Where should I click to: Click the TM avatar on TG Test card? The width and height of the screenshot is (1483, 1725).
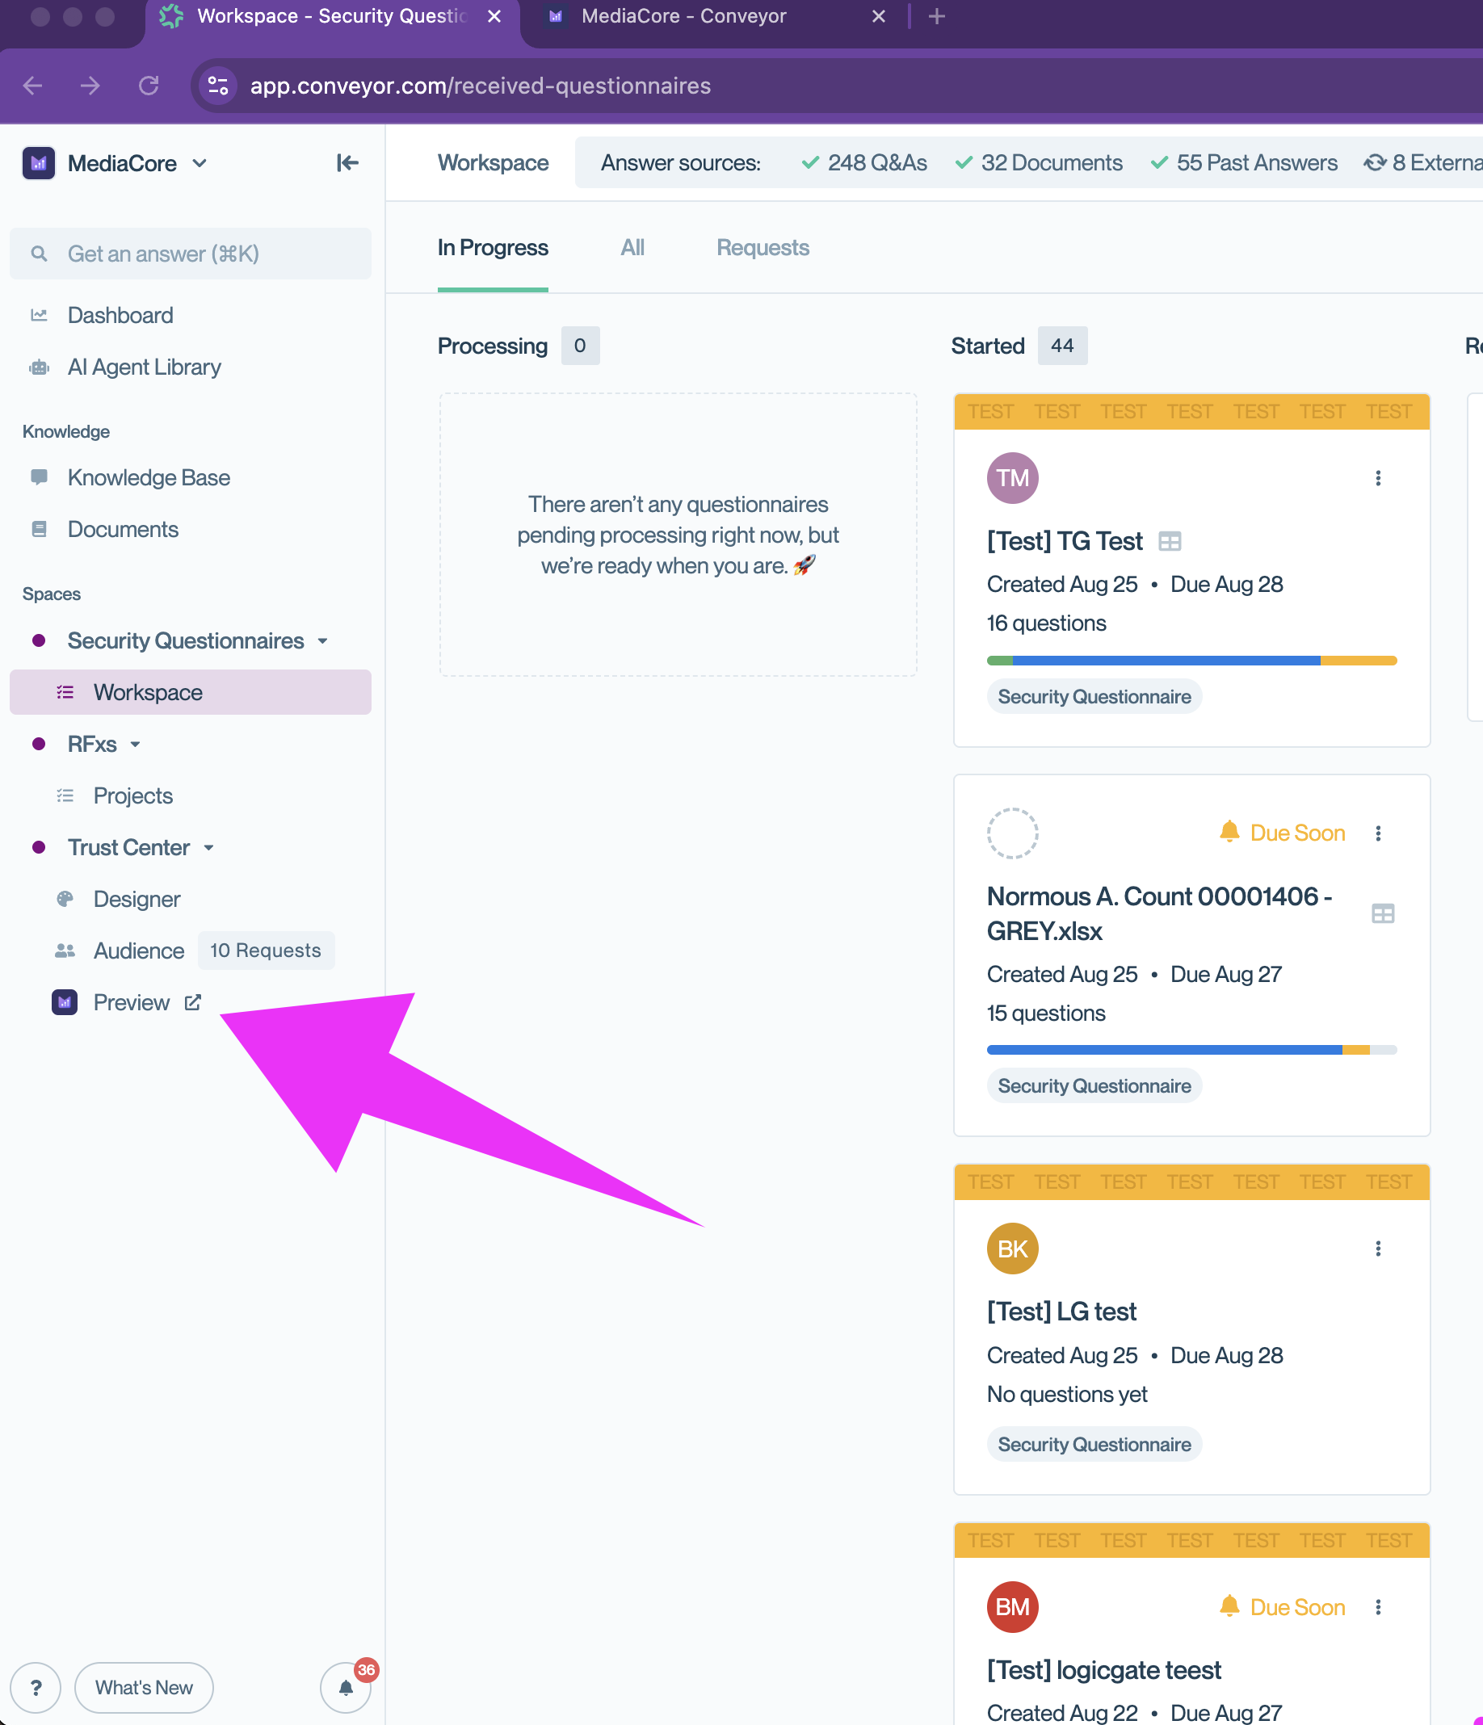1013,478
